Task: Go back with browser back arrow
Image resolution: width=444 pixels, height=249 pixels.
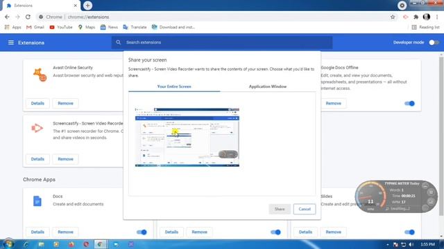Action: [7, 17]
